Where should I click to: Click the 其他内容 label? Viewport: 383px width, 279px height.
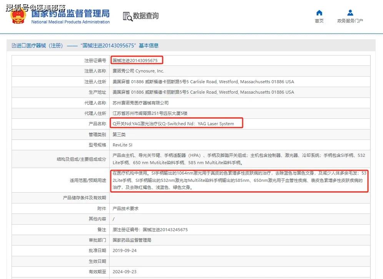[97, 219]
